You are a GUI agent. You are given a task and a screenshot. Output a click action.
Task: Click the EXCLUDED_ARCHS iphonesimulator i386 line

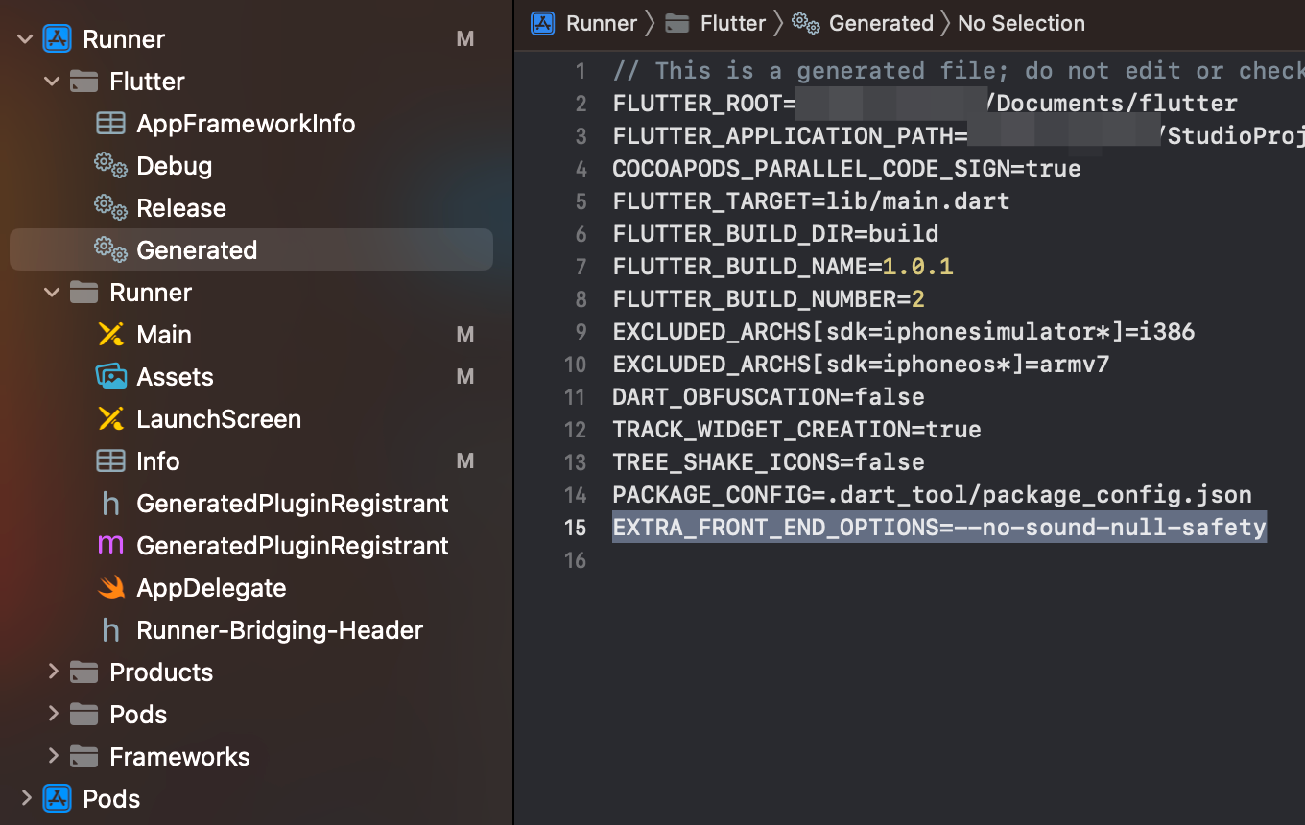tap(904, 332)
